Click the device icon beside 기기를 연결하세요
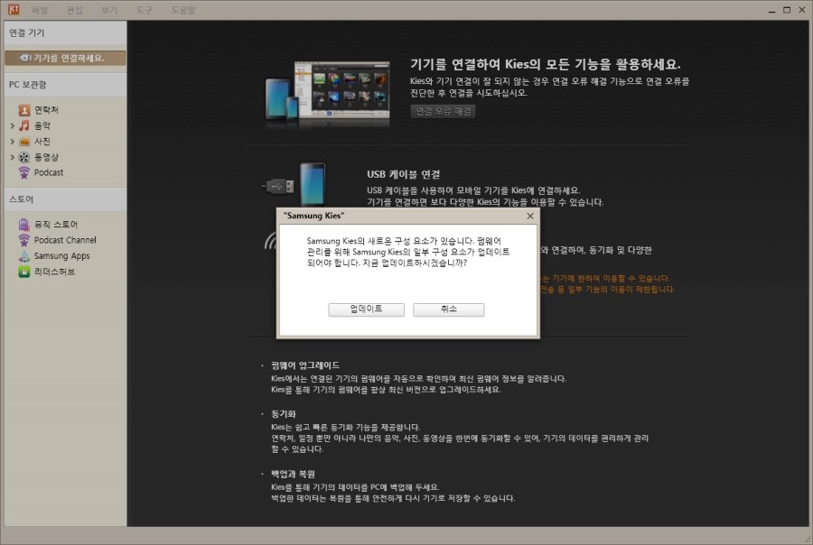Image resolution: width=813 pixels, height=545 pixels. click(25, 58)
